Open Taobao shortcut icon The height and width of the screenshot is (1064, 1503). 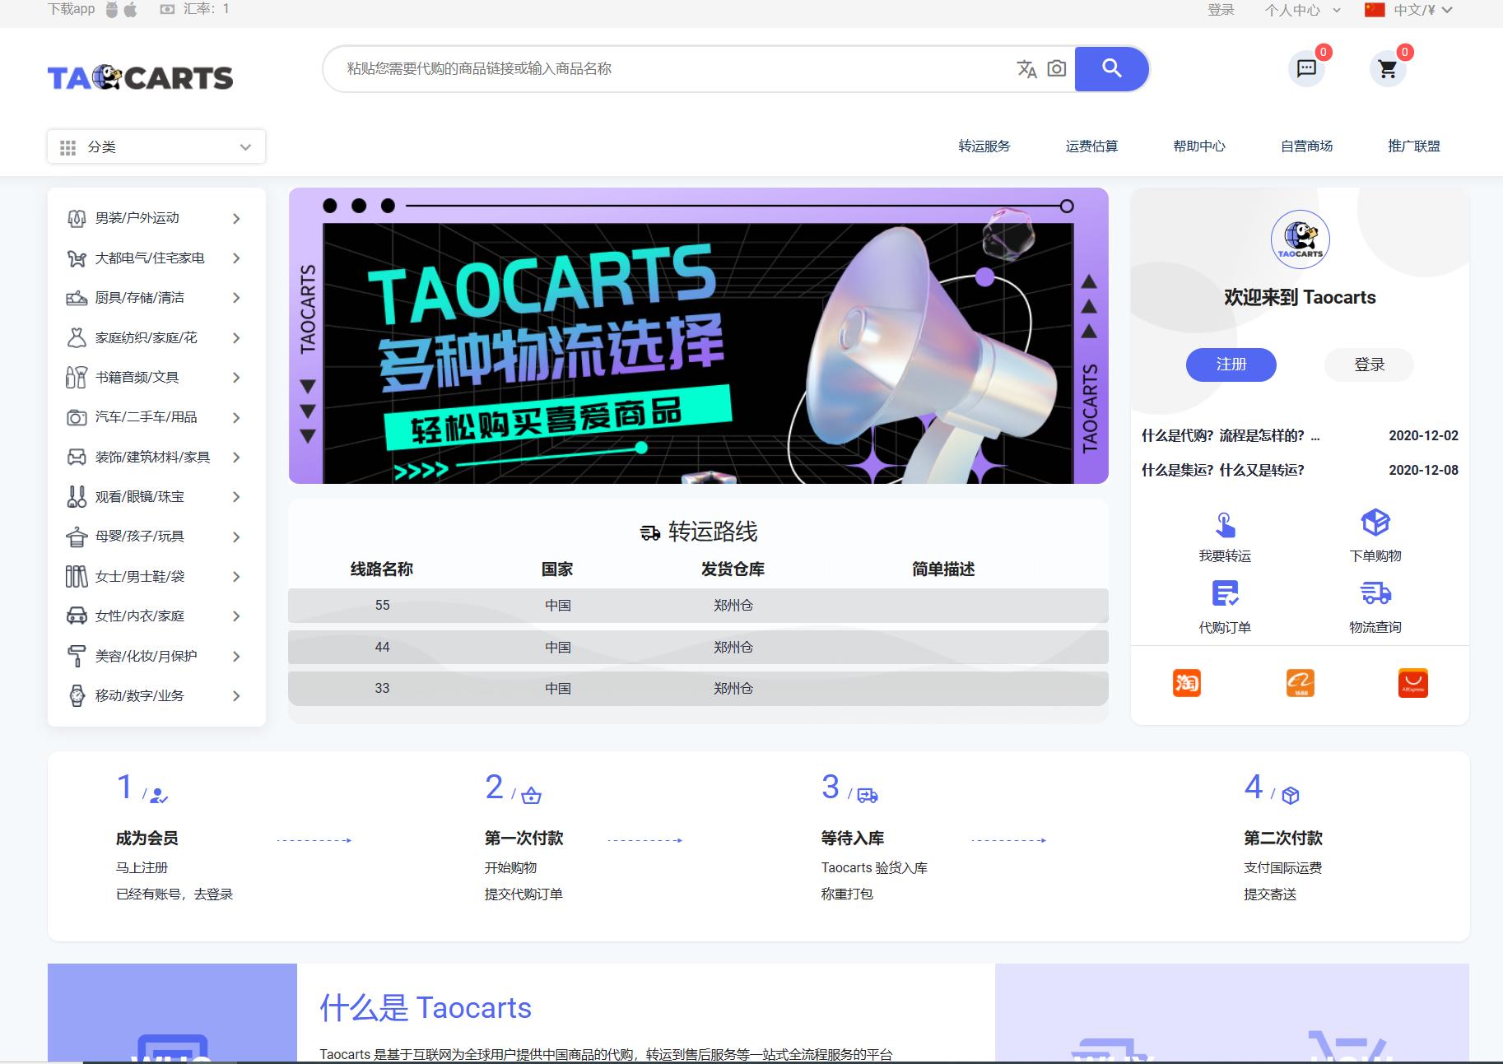[1186, 682]
